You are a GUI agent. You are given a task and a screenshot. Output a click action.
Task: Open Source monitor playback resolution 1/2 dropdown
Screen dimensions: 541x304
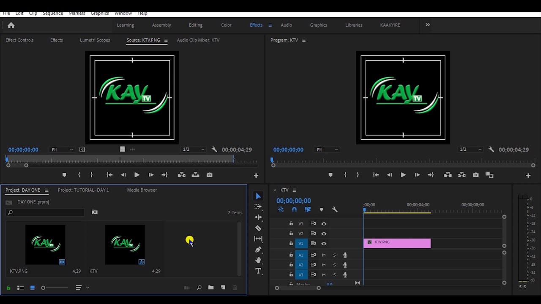(194, 149)
